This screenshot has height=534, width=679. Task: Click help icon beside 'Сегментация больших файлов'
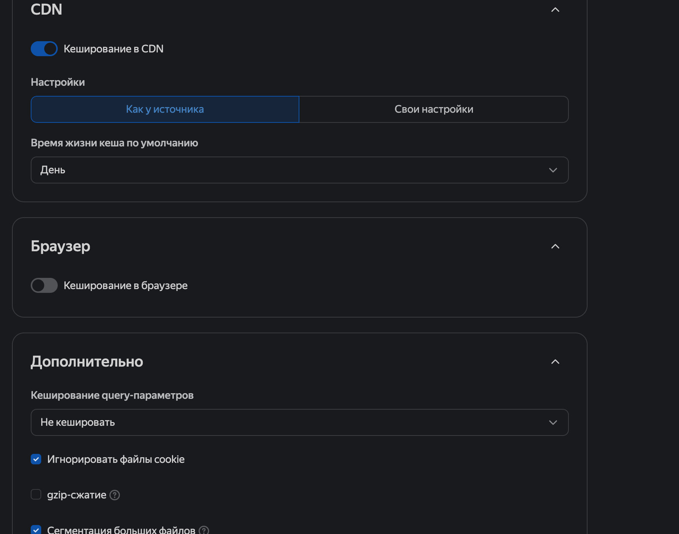point(204,530)
